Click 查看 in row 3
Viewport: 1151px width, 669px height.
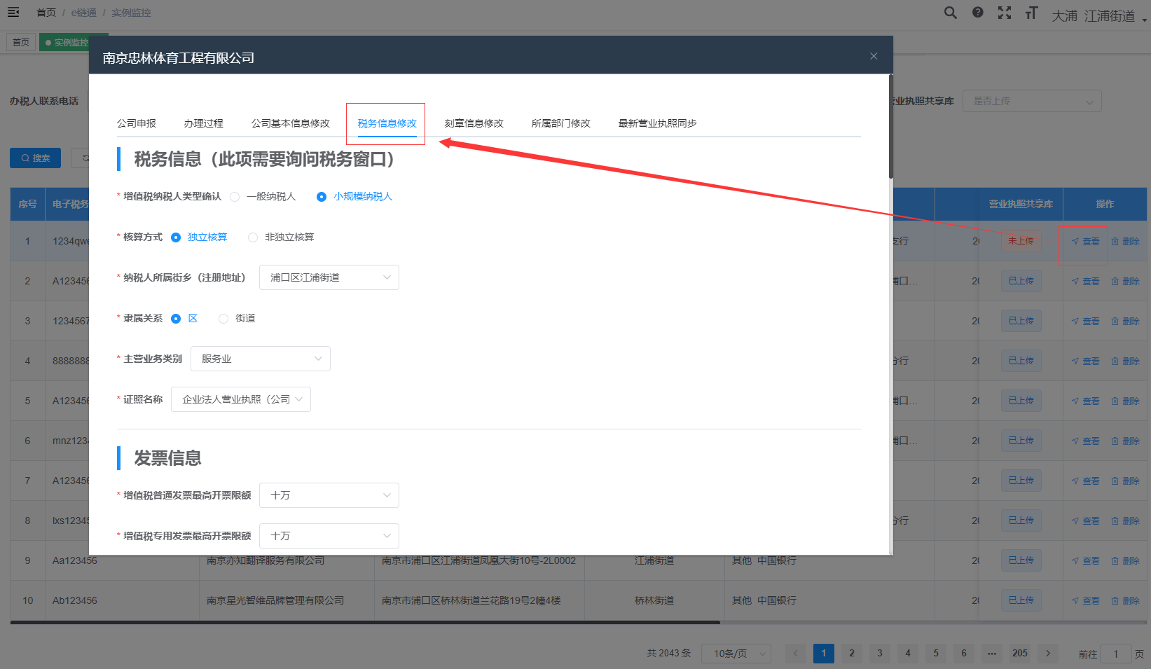(x=1085, y=321)
